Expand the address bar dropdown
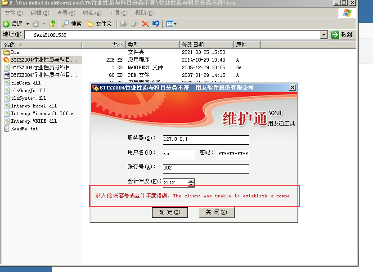 point(324,35)
